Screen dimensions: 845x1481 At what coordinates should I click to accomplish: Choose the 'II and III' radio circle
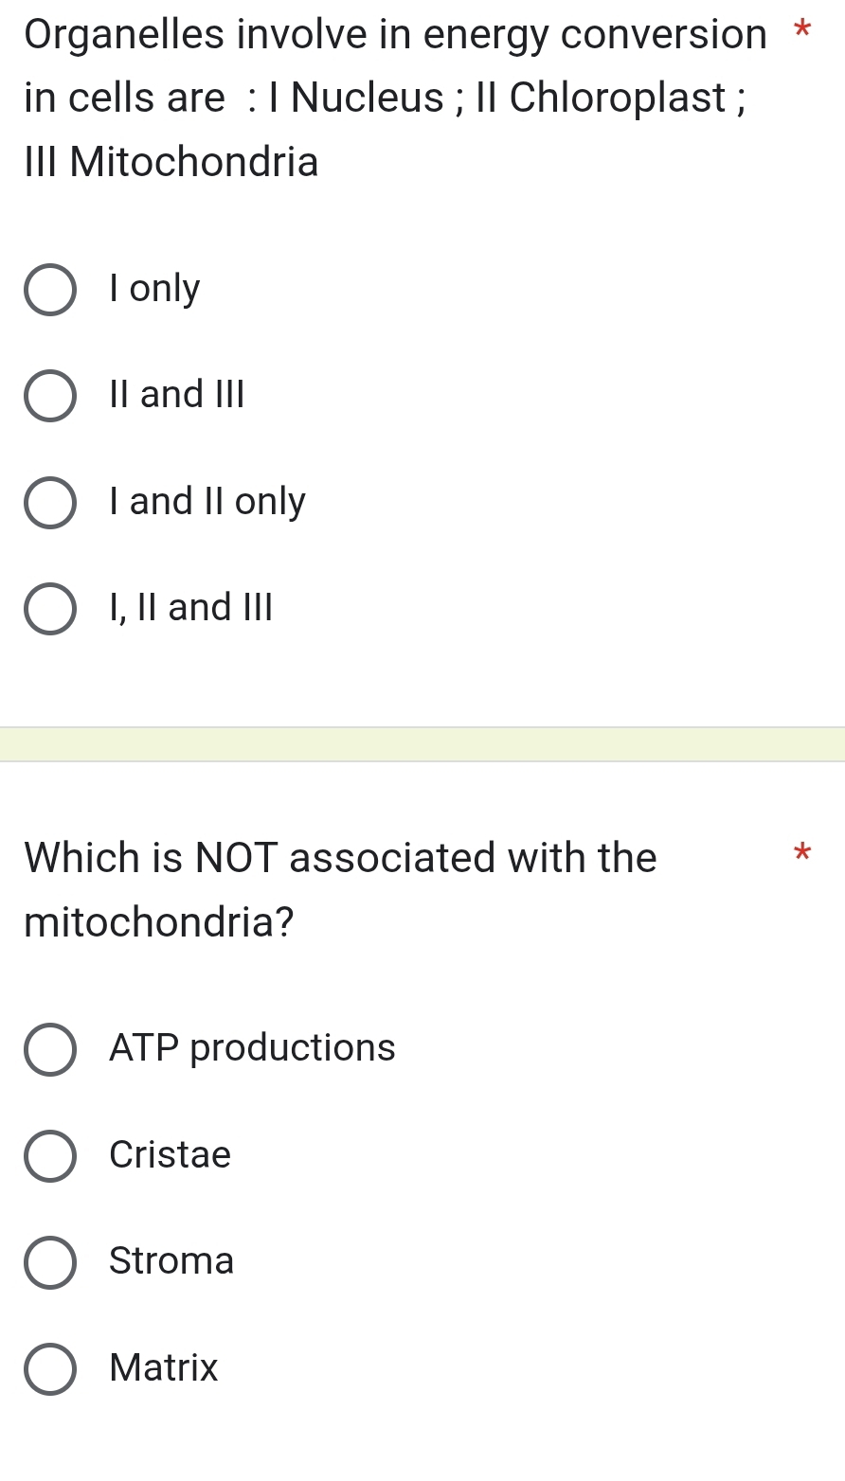50,396
